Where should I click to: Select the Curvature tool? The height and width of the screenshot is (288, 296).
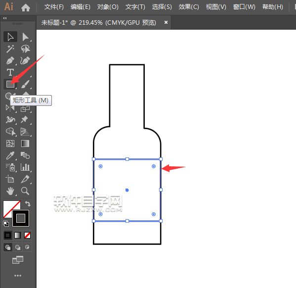25,61
